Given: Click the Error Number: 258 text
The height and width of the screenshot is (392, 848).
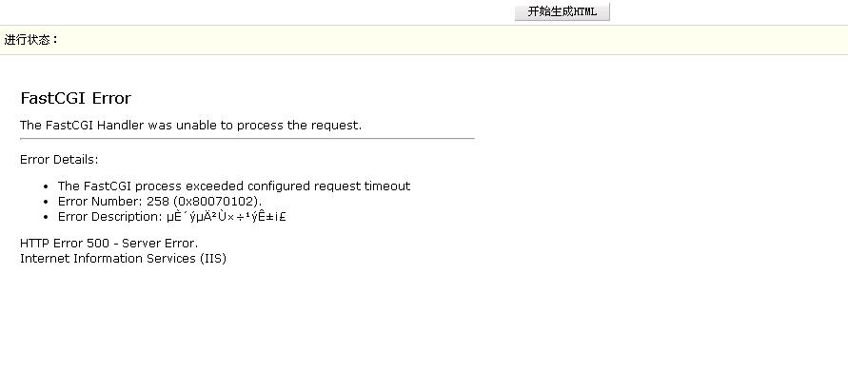Looking at the screenshot, I should [113, 201].
